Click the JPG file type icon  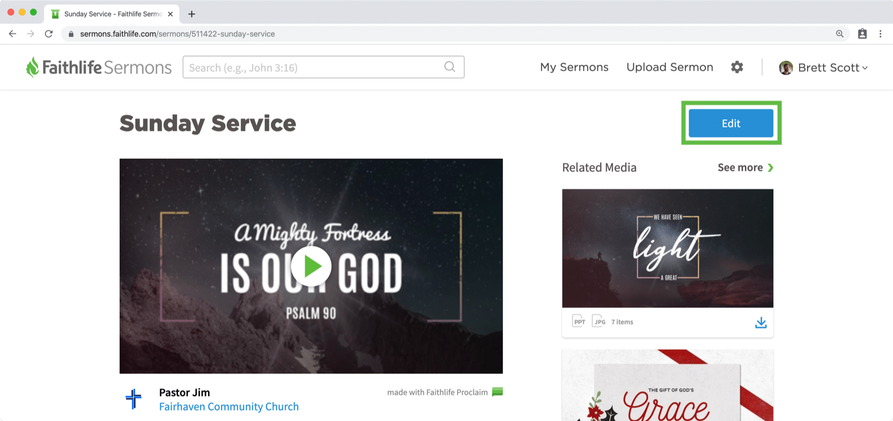click(599, 321)
